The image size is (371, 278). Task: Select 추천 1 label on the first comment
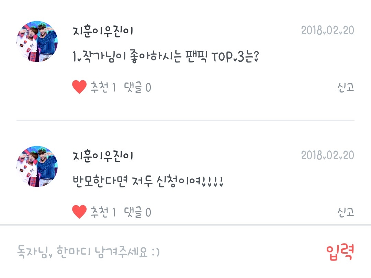(103, 87)
